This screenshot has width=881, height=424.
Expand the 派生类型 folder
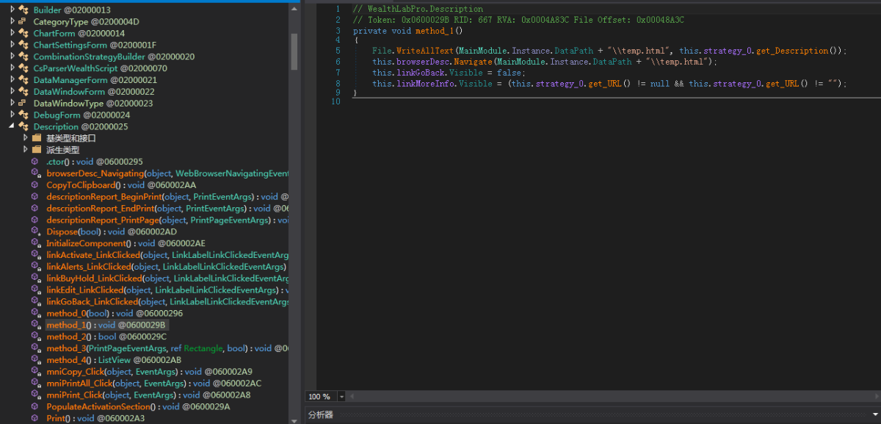[26, 150]
